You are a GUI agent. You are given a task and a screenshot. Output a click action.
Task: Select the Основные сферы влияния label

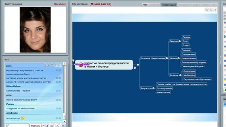click(153, 58)
